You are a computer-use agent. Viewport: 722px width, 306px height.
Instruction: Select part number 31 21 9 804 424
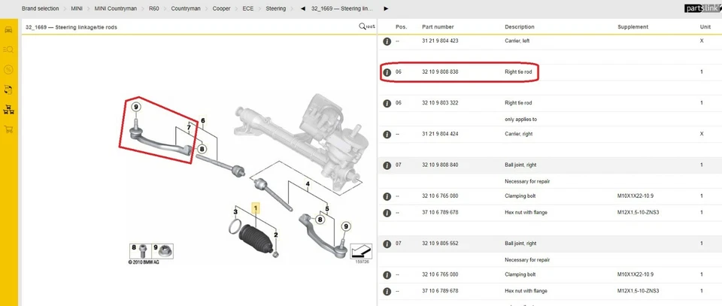(440, 134)
